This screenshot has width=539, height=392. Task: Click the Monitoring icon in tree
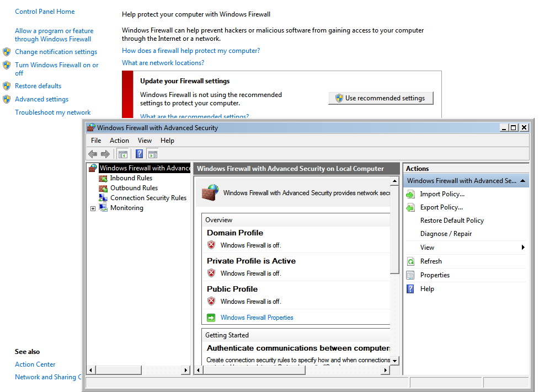[103, 208]
